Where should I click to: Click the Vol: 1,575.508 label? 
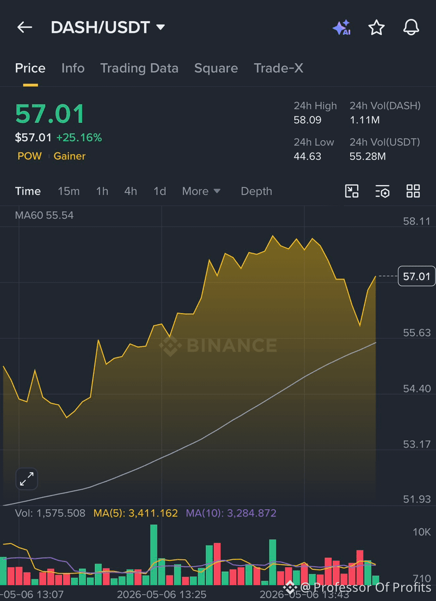tap(50, 513)
